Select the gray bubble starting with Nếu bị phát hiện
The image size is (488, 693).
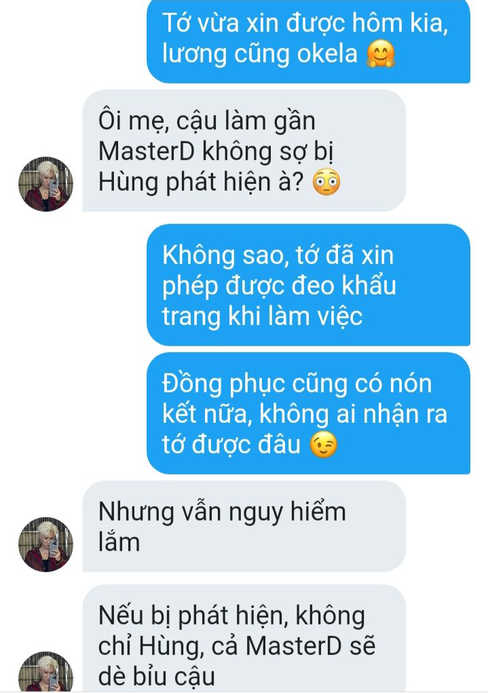click(x=244, y=639)
